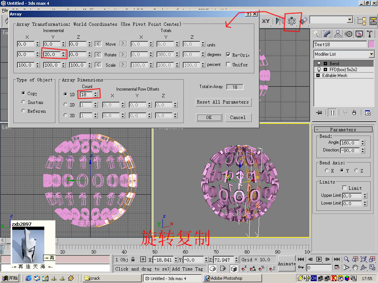
Task: Click the Arc Rotate viewport tool
Action: 364,268
